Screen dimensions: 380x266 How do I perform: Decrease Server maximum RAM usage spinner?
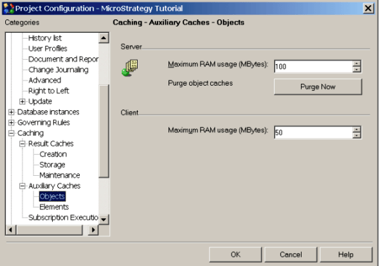[x=356, y=70]
